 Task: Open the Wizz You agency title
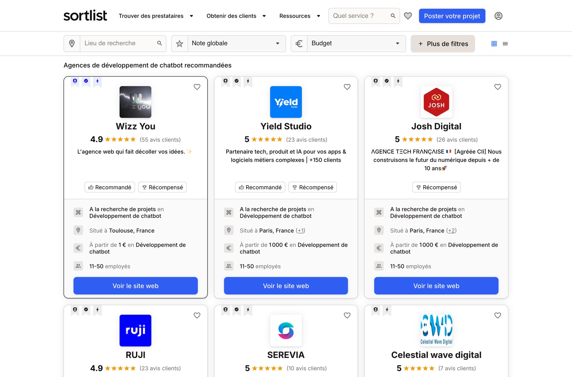pos(135,126)
